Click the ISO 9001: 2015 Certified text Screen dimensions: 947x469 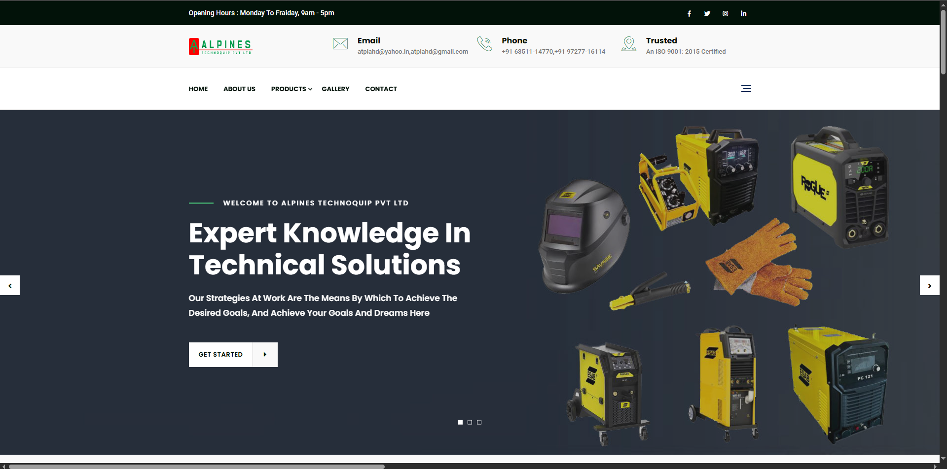tap(686, 51)
